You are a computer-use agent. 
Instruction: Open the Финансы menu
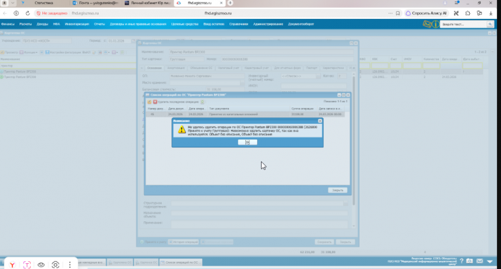click(x=8, y=24)
